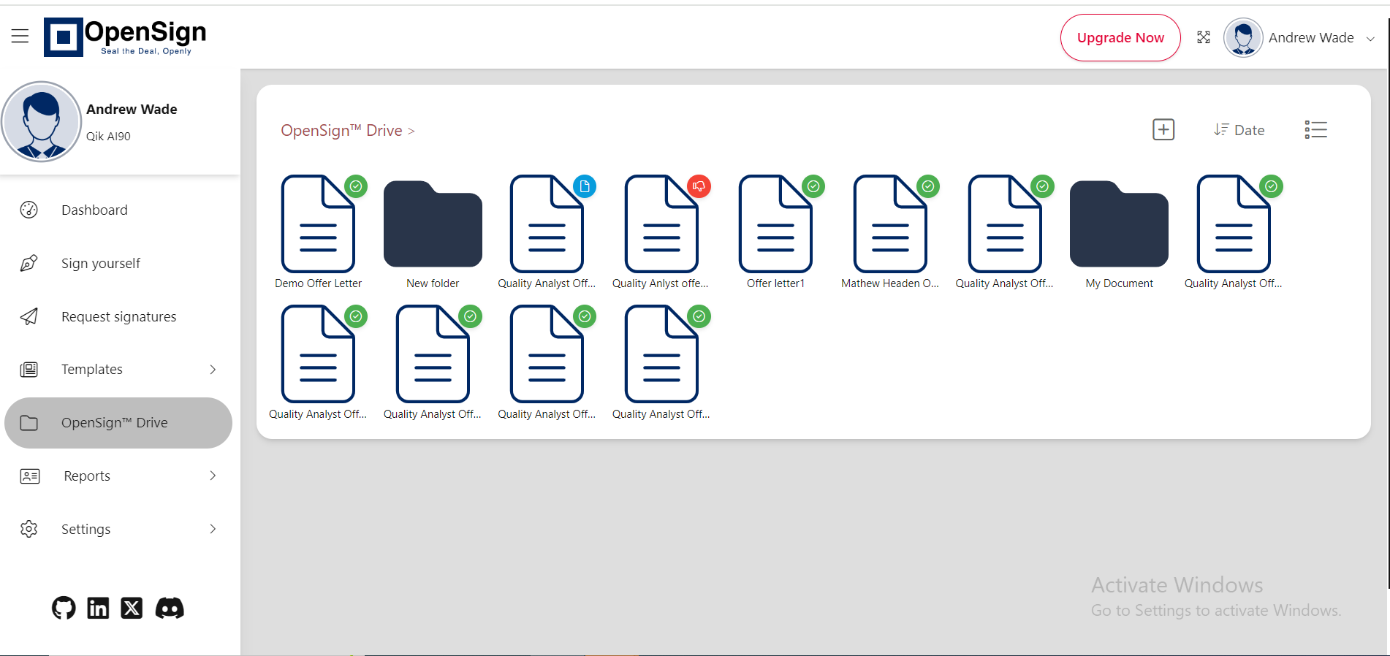Expand the Templates chevron
This screenshot has height=656, width=1390.
[213, 370]
